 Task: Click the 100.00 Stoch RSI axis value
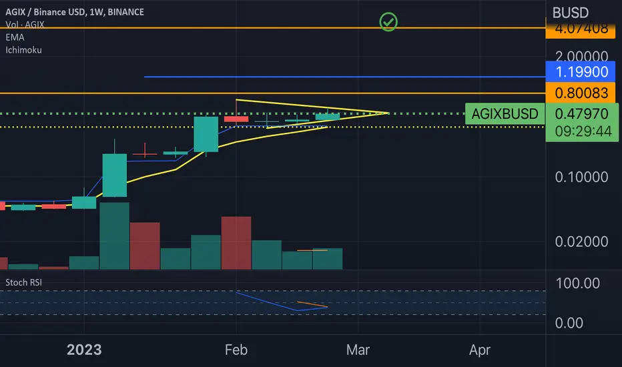click(577, 284)
